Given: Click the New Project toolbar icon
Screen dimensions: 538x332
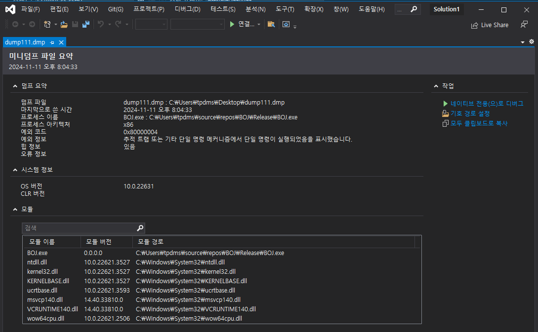Looking at the screenshot, I should (47, 24).
